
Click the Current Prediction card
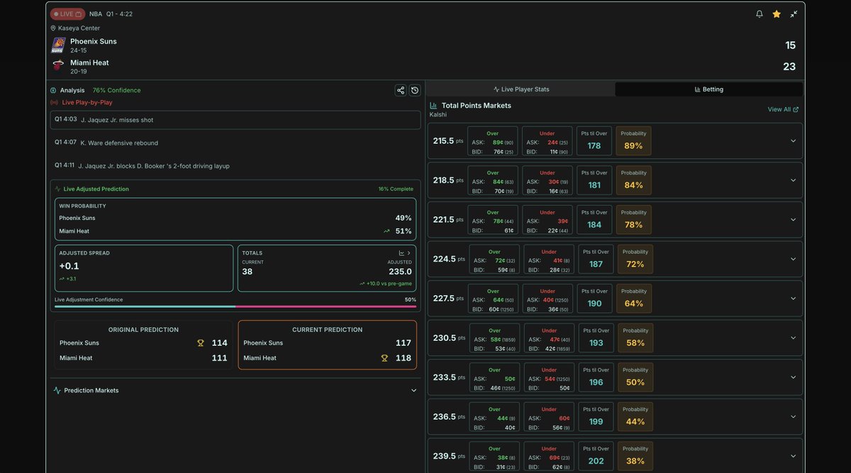click(x=328, y=345)
